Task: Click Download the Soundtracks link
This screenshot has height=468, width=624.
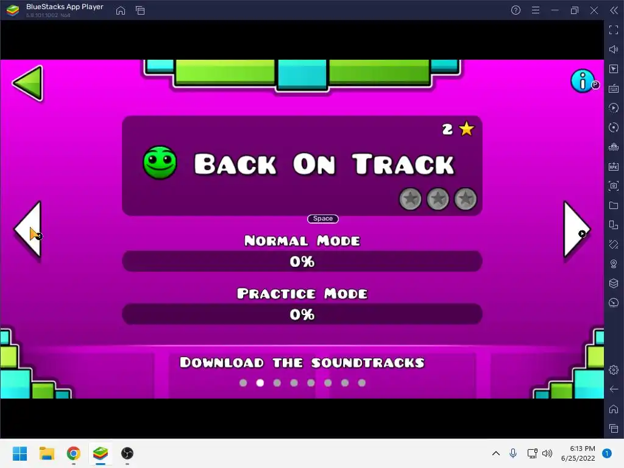Action: (302, 363)
